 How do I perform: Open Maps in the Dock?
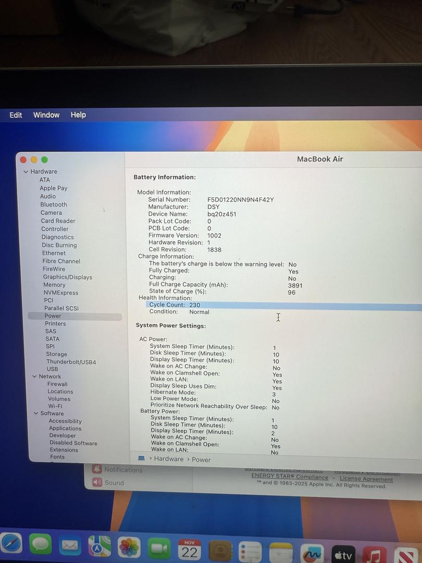[x=100, y=547]
